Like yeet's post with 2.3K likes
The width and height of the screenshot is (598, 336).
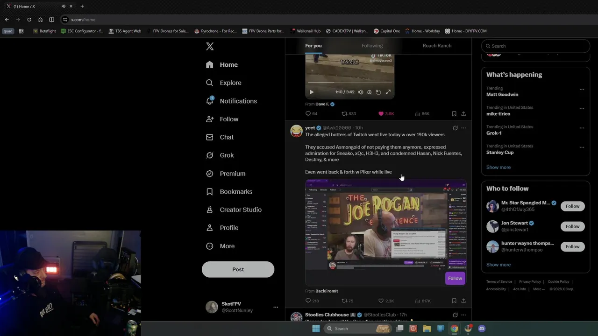point(386,301)
